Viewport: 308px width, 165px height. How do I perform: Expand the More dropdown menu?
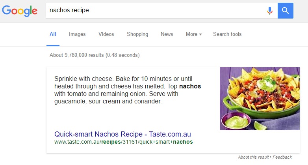pos(192,34)
